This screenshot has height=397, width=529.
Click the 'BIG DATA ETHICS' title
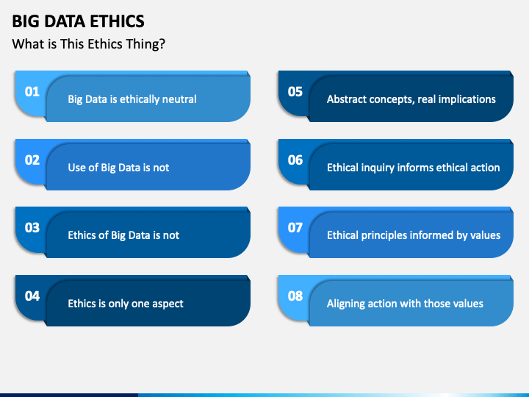79,21
